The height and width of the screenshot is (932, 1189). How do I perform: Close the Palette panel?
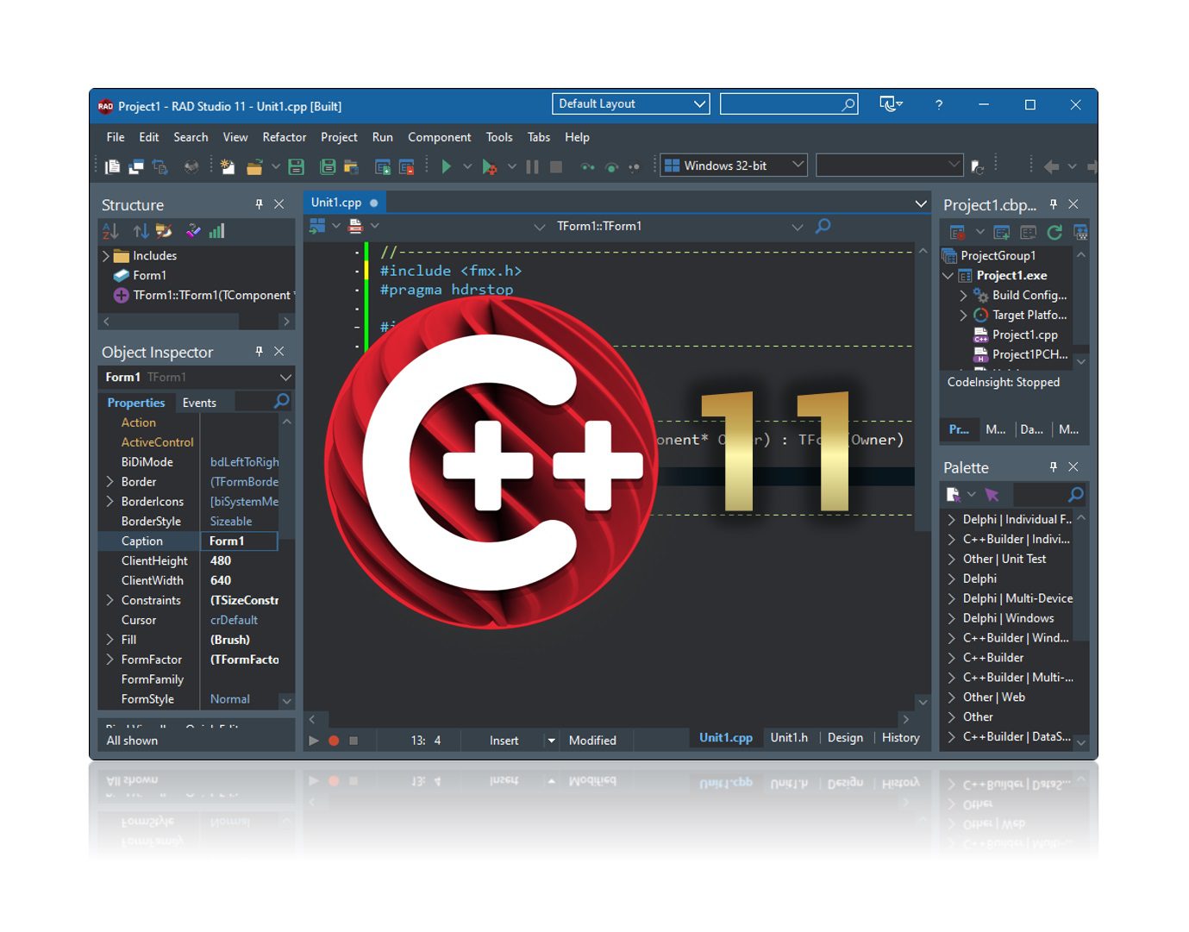pyautogui.click(x=1073, y=466)
